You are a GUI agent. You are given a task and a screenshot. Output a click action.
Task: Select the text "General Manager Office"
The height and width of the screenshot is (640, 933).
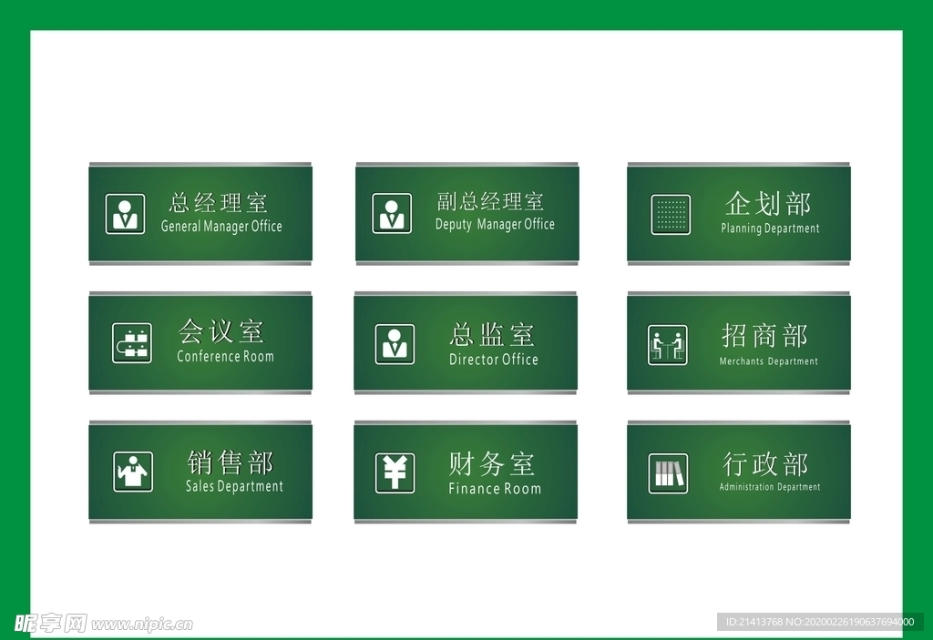click(x=221, y=227)
